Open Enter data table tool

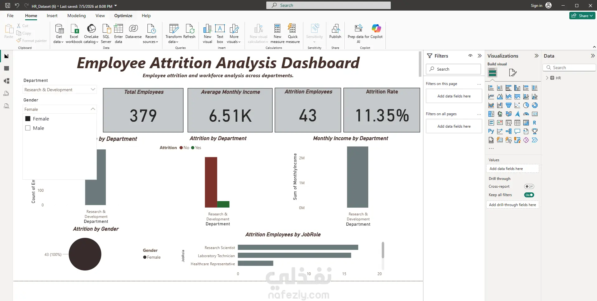pyautogui.click(x=119, y=34)
